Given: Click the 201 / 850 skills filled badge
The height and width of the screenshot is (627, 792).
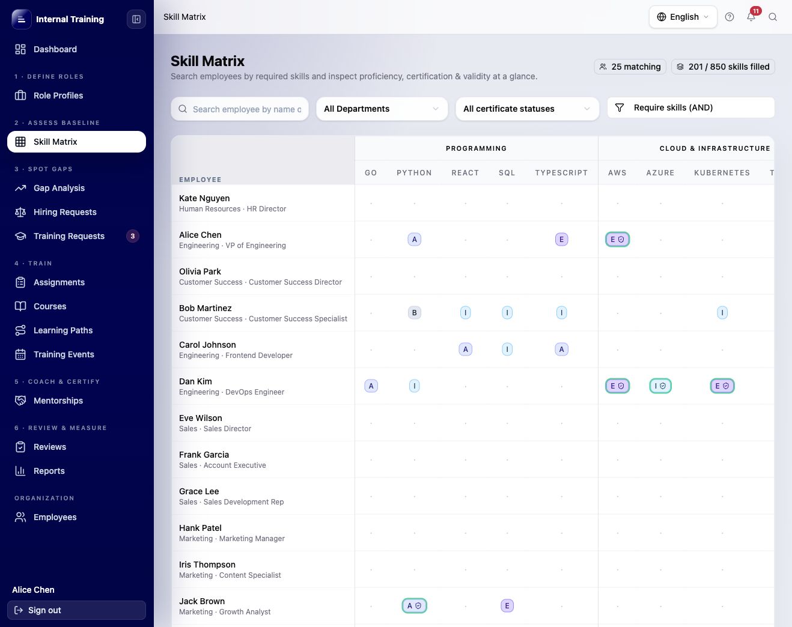Looking at the screenshot, I should pos(723,67).
